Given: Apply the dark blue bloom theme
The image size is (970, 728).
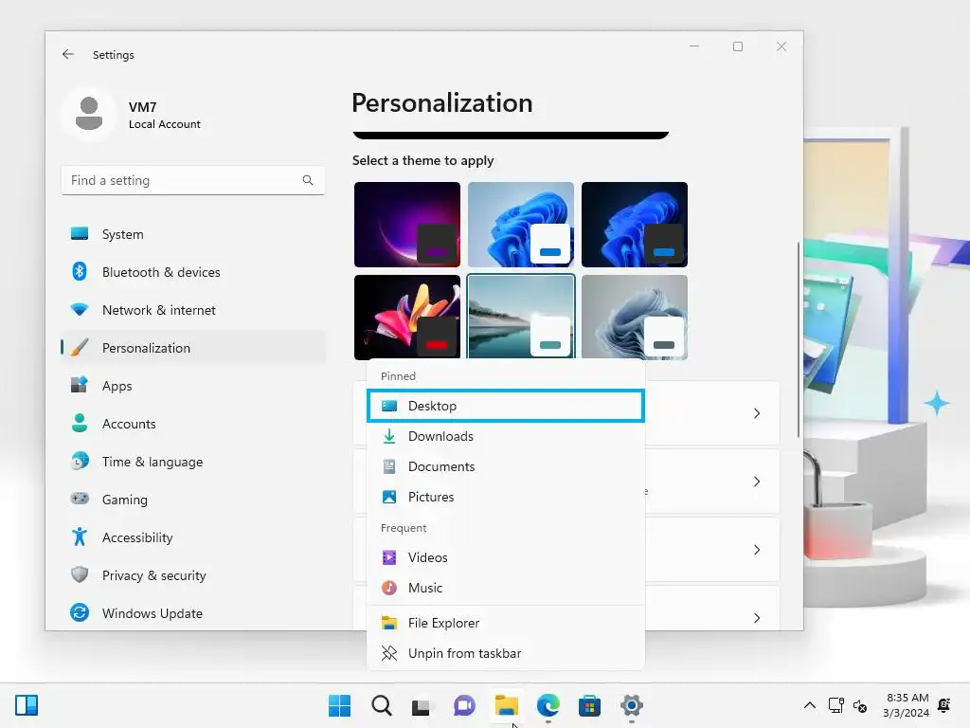Looking at the screenshot, I should tap(635, 224).
